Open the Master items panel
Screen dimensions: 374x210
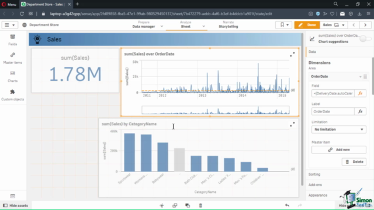click(13, 58)
